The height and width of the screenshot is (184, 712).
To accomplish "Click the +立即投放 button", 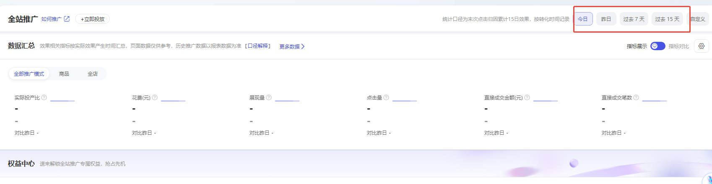I will point(93,19).
